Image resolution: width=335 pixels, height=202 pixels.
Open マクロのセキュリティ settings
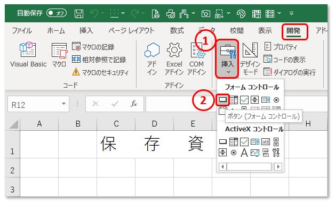[x=100, y=72]
